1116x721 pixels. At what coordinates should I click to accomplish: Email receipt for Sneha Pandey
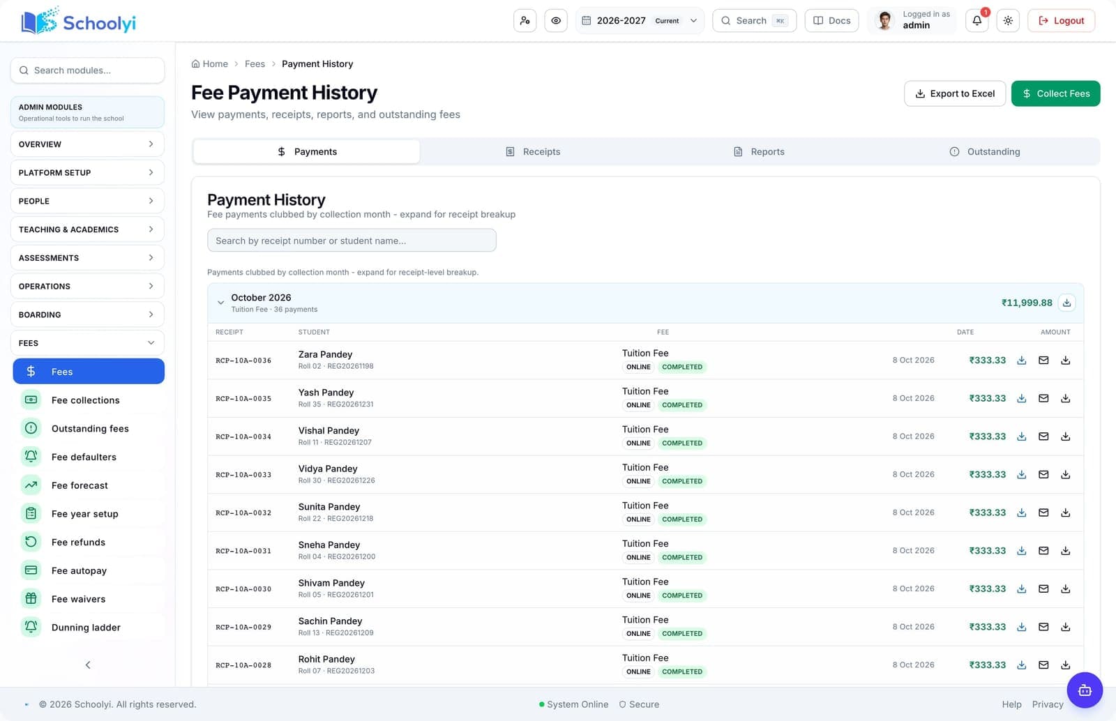(x=1043, y=551)
